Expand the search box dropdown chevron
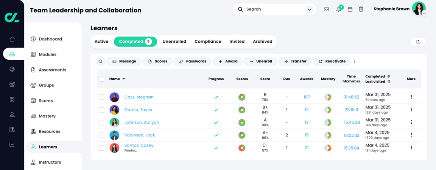The image size is (436, 170). 310,9
